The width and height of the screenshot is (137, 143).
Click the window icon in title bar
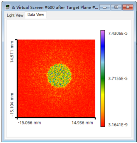8,7
